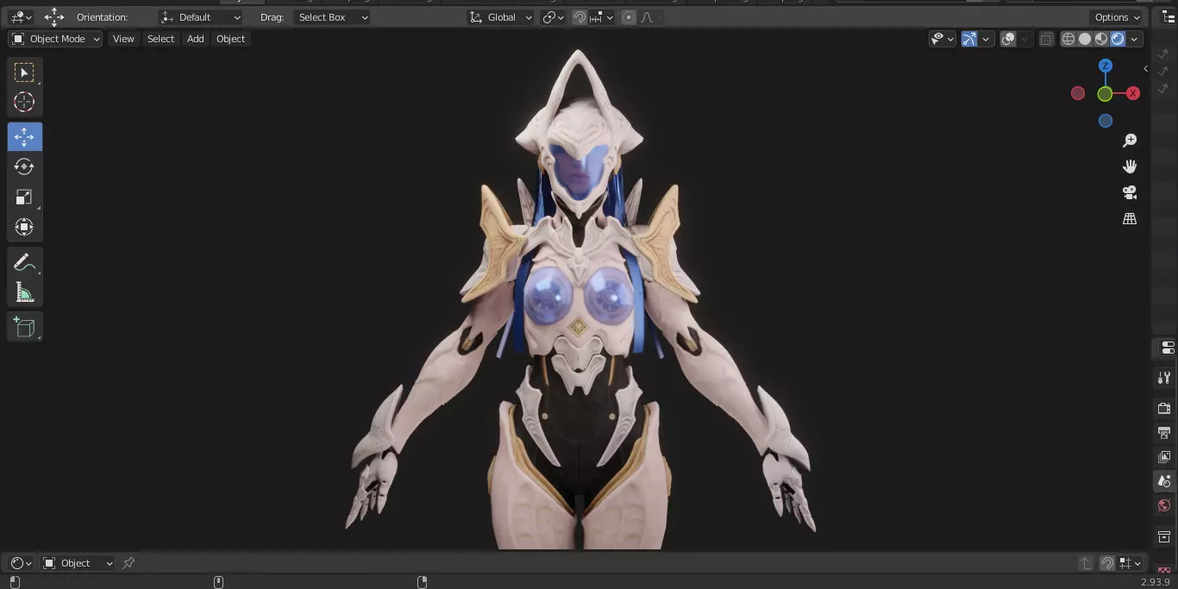Open the View menu
The height and width of the screenshot is (589, 1178).
(123, 39)
